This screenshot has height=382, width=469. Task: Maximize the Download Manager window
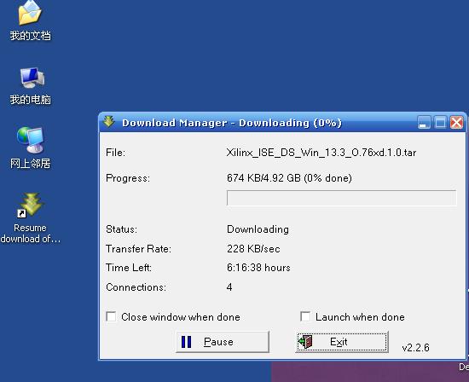(x=440, y=122)
